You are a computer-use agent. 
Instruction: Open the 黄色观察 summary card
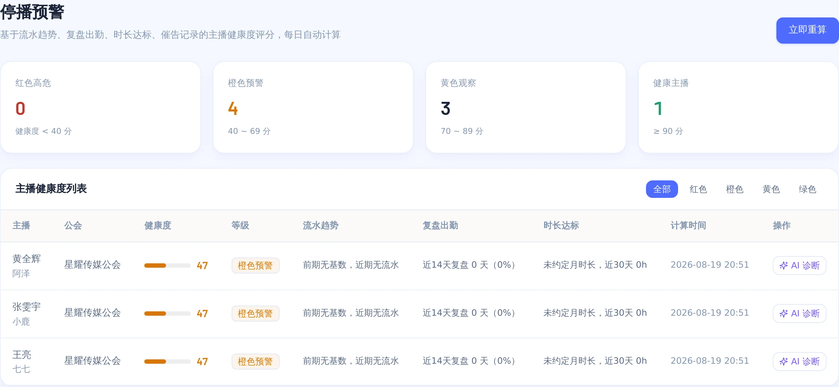click(526, 107)
